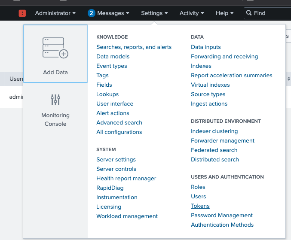Open Fields settings
The height and width of the screenshot is (240, 291).
point(104,85)
